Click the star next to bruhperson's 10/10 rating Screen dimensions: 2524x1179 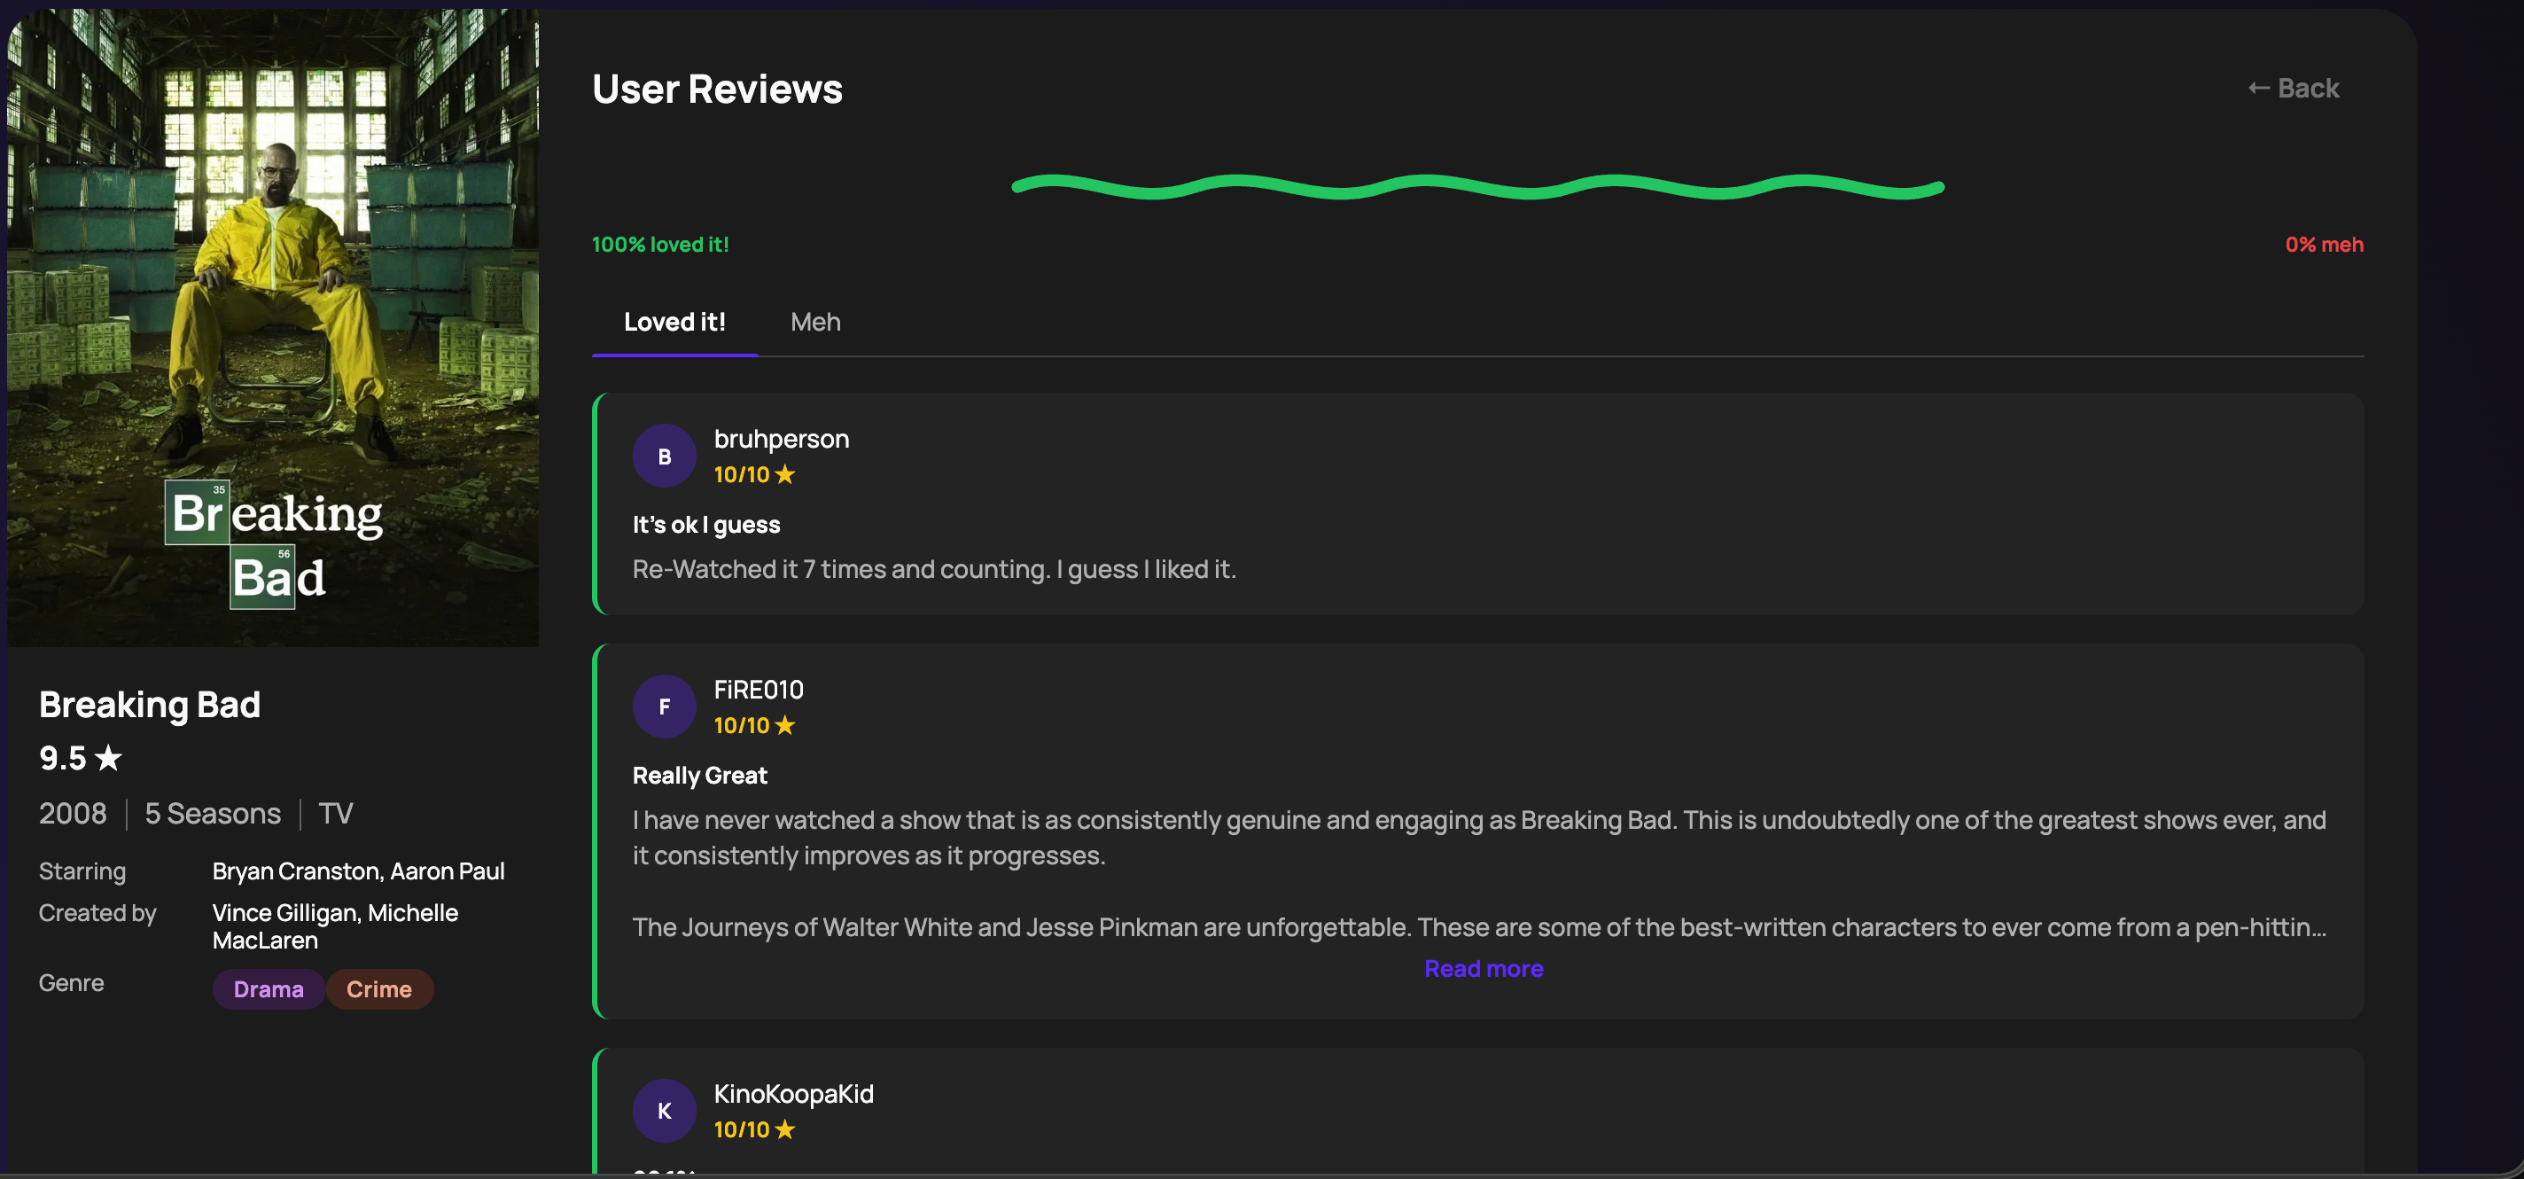tap(785, 473)
